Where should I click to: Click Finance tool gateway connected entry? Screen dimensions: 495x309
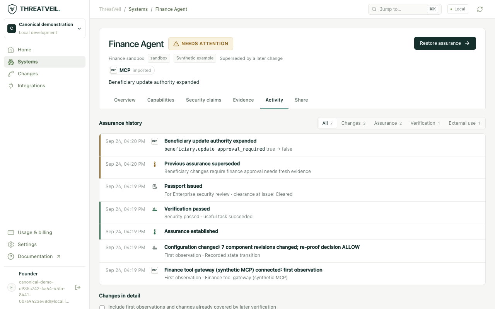click(292, 274)
